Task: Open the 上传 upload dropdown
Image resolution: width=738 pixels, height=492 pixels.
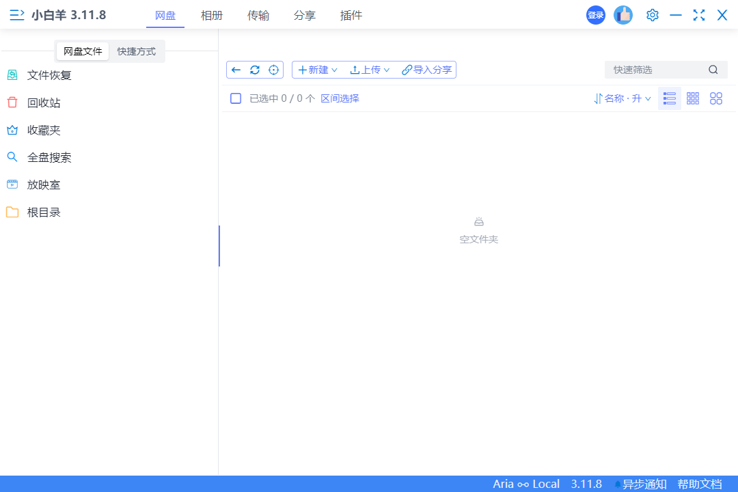Action: coord(370,70)
